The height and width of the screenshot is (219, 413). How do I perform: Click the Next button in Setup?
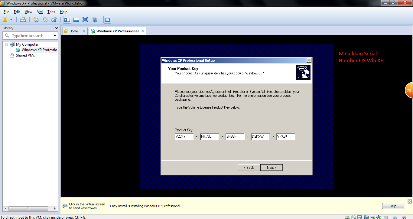pyautogui.click(x=272, y=168)
